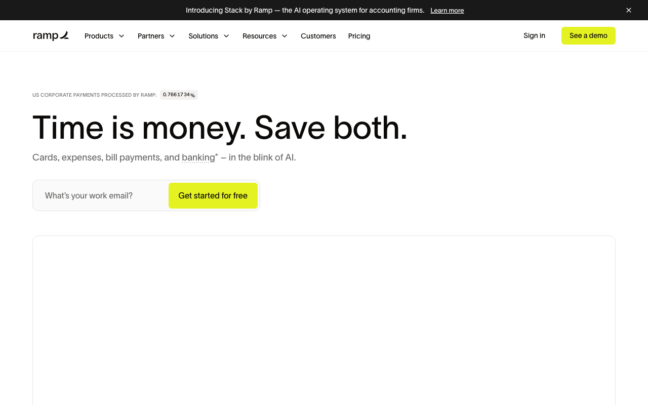The image size is (648, 405).
Task: Dismiss the announcement banner with X
Action: [629, 10]
